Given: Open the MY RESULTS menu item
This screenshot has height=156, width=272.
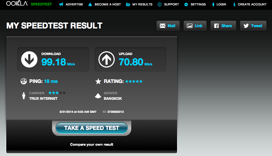Looking at the screenshot, I should (x=142, y=4).
